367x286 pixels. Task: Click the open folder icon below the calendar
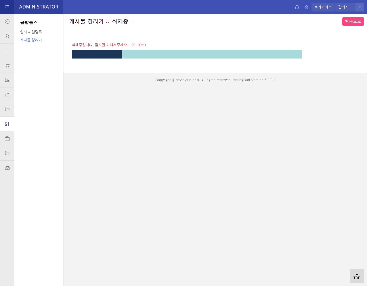(x=7, y=109)
